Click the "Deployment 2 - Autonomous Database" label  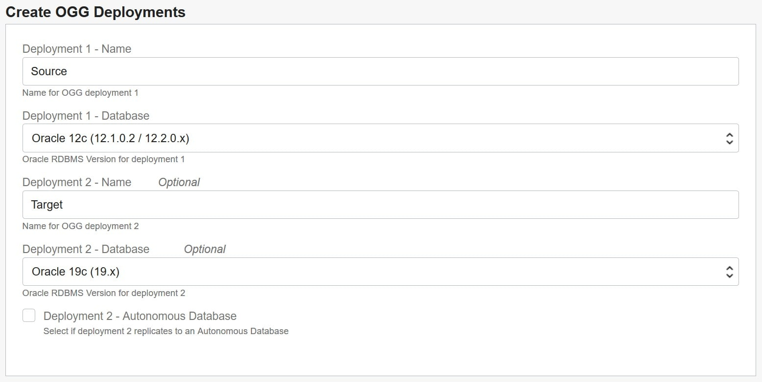(x=140, y=316)
